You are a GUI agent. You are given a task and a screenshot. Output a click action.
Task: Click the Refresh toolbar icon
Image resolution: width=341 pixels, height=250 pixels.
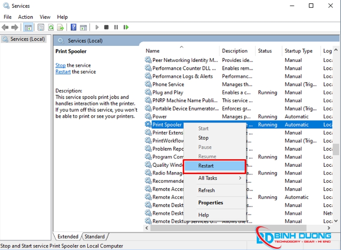coord(51,27)
